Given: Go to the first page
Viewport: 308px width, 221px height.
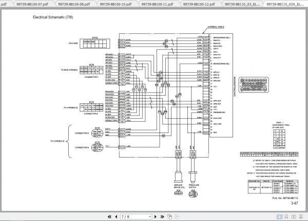Looking at the screenshot, I should (109, 217).
